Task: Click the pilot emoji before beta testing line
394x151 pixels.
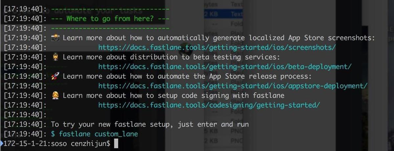Action: (55, 57)
